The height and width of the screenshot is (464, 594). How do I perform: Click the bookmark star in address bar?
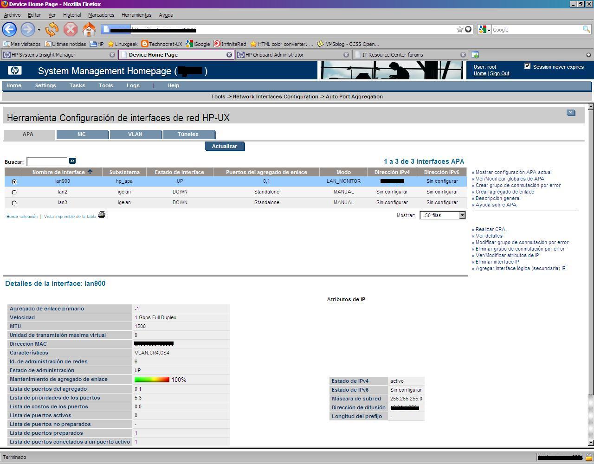(x=459, y=30)
